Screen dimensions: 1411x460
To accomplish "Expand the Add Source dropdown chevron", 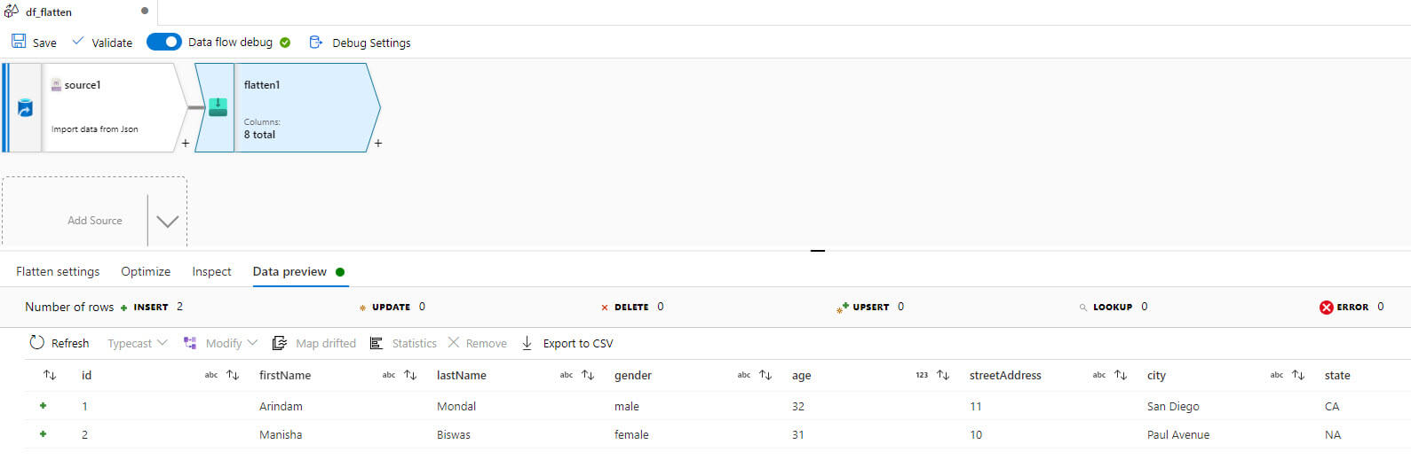I will pos(167,221).
